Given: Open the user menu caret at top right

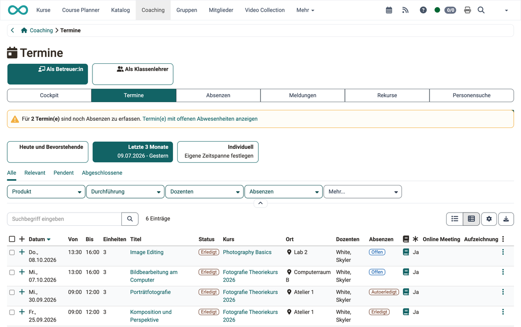Looking at the screenshot, I should pos(507,10).
